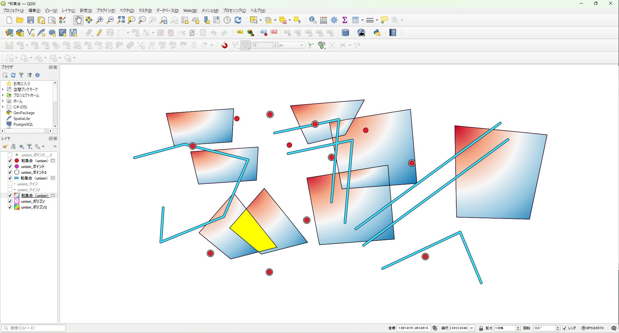Enable the union_ライン layer checkbox

[10, 184]
